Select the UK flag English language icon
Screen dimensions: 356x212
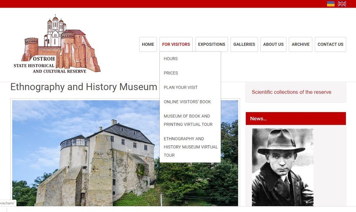tap(342, 4)
